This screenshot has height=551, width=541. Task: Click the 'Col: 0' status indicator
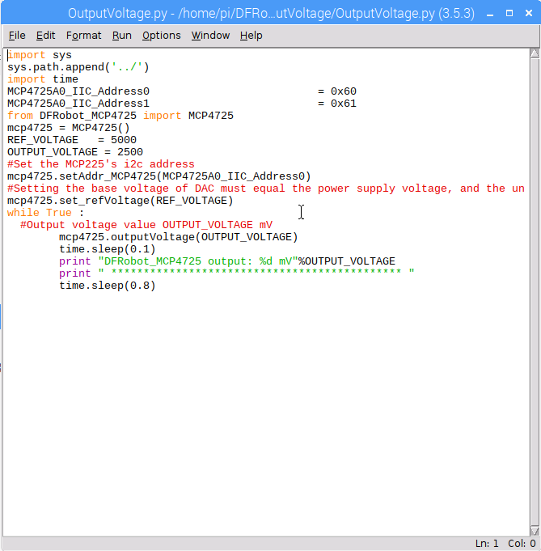(522, 543)
